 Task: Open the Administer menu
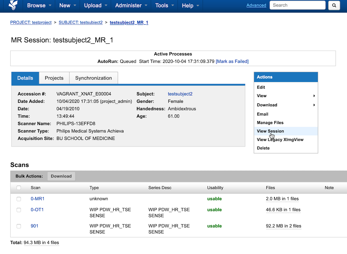131,6
